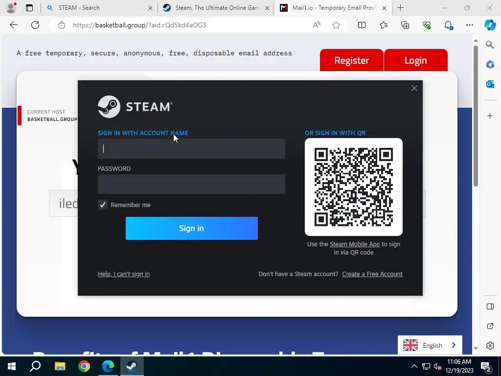The image size is (501, 376).
Task: Open Windows taskbar search
Action: coord(35,366)
